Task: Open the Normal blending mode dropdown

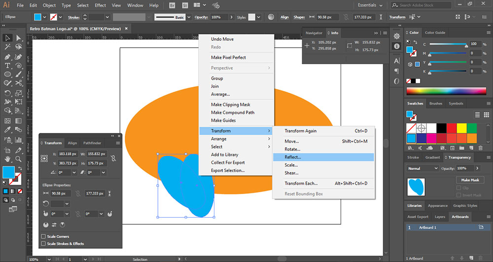Action: (x=422, y=168)
